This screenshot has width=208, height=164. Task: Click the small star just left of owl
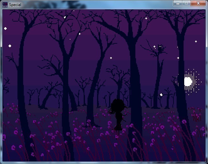pos(154,47)
